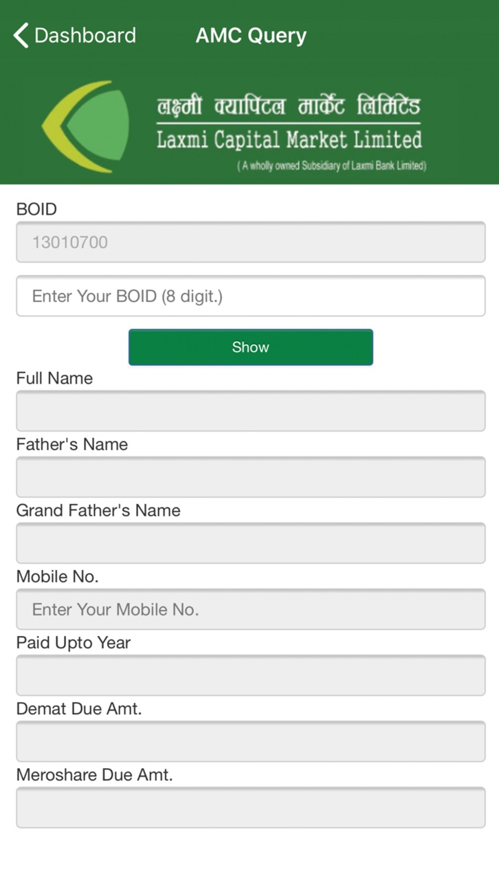
Task: Click the green Show button
Action: tap(251, 347)
